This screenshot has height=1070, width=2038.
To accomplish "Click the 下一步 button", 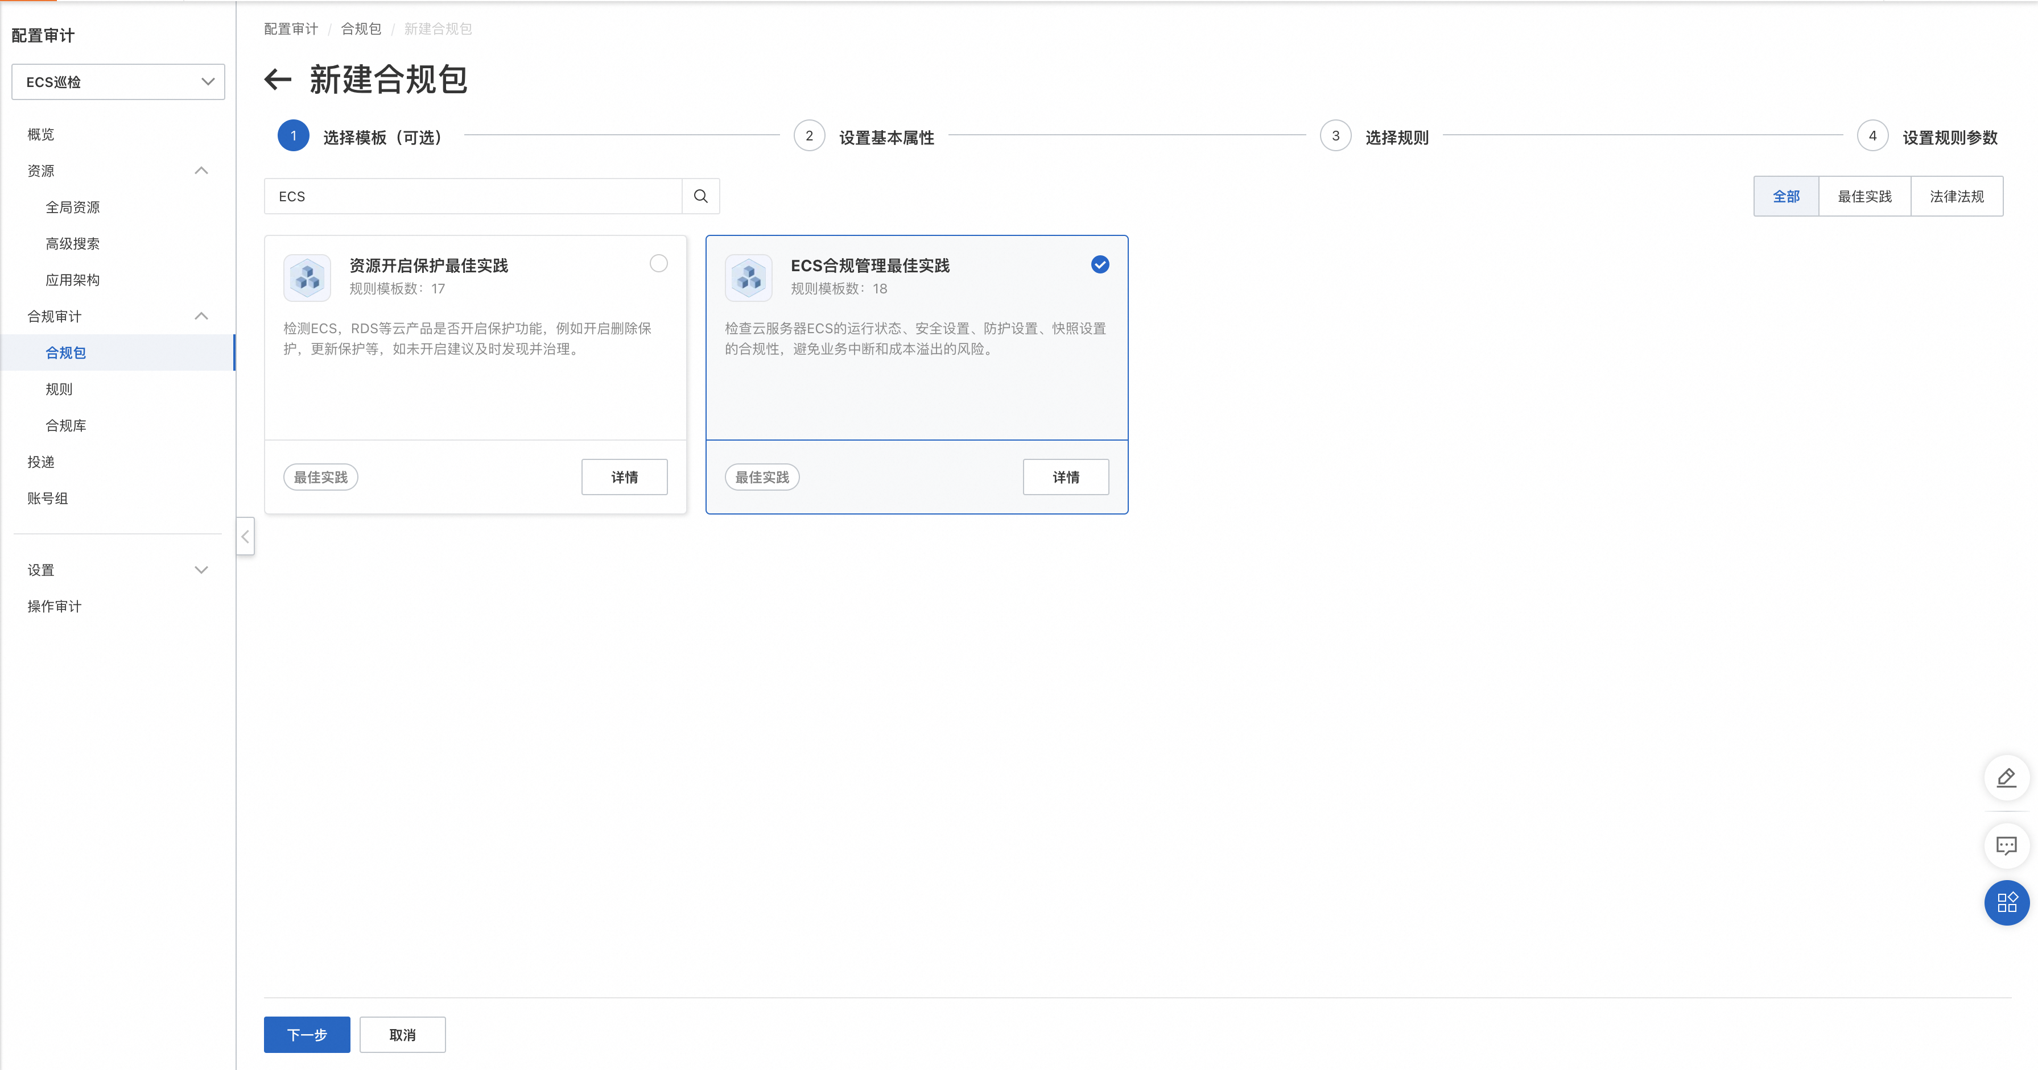I will (x=307, y=1034).
